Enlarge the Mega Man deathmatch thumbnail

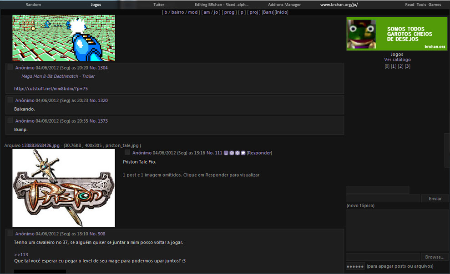click(64, 38)
